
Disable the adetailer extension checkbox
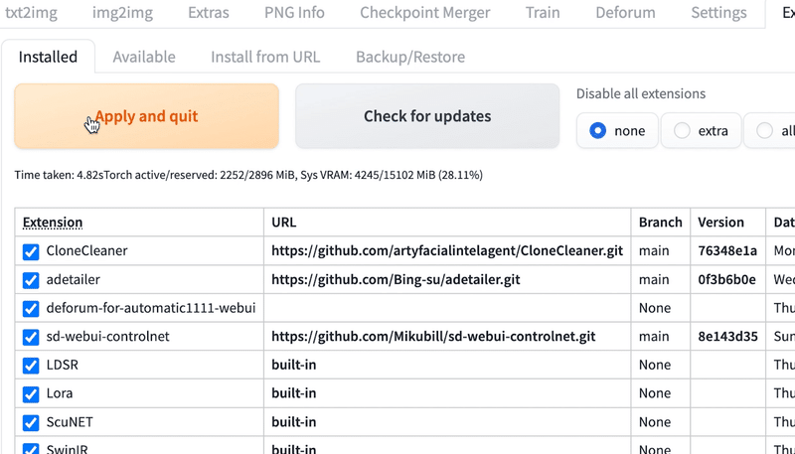point(31,280)
